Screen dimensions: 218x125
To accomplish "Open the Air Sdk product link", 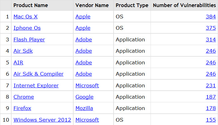I will click(23, 51).
